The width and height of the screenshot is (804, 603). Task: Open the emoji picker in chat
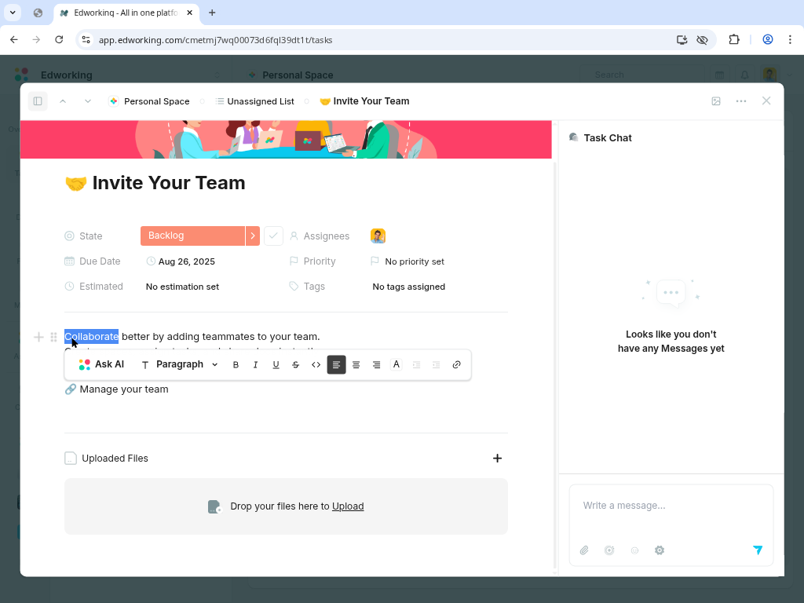point(634,550)
